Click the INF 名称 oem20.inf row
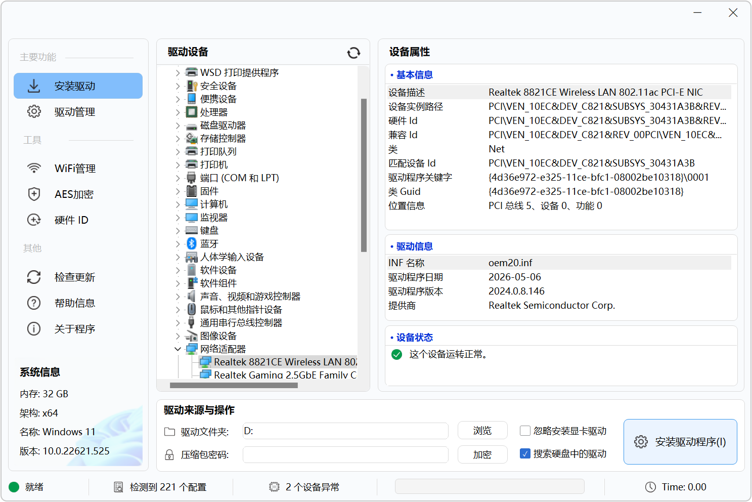The width and height of the screenshot is (752, 502). tap(559, 263)
